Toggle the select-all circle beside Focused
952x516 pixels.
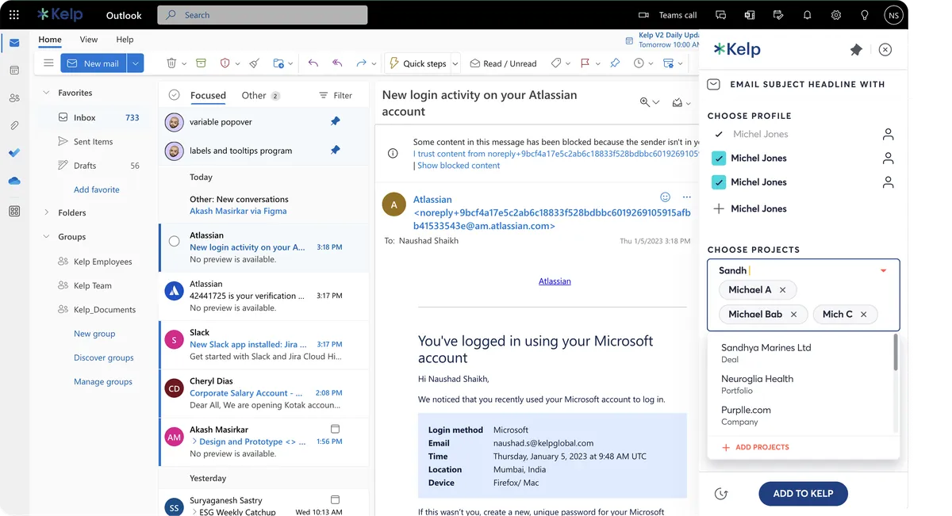coord(175,95)
